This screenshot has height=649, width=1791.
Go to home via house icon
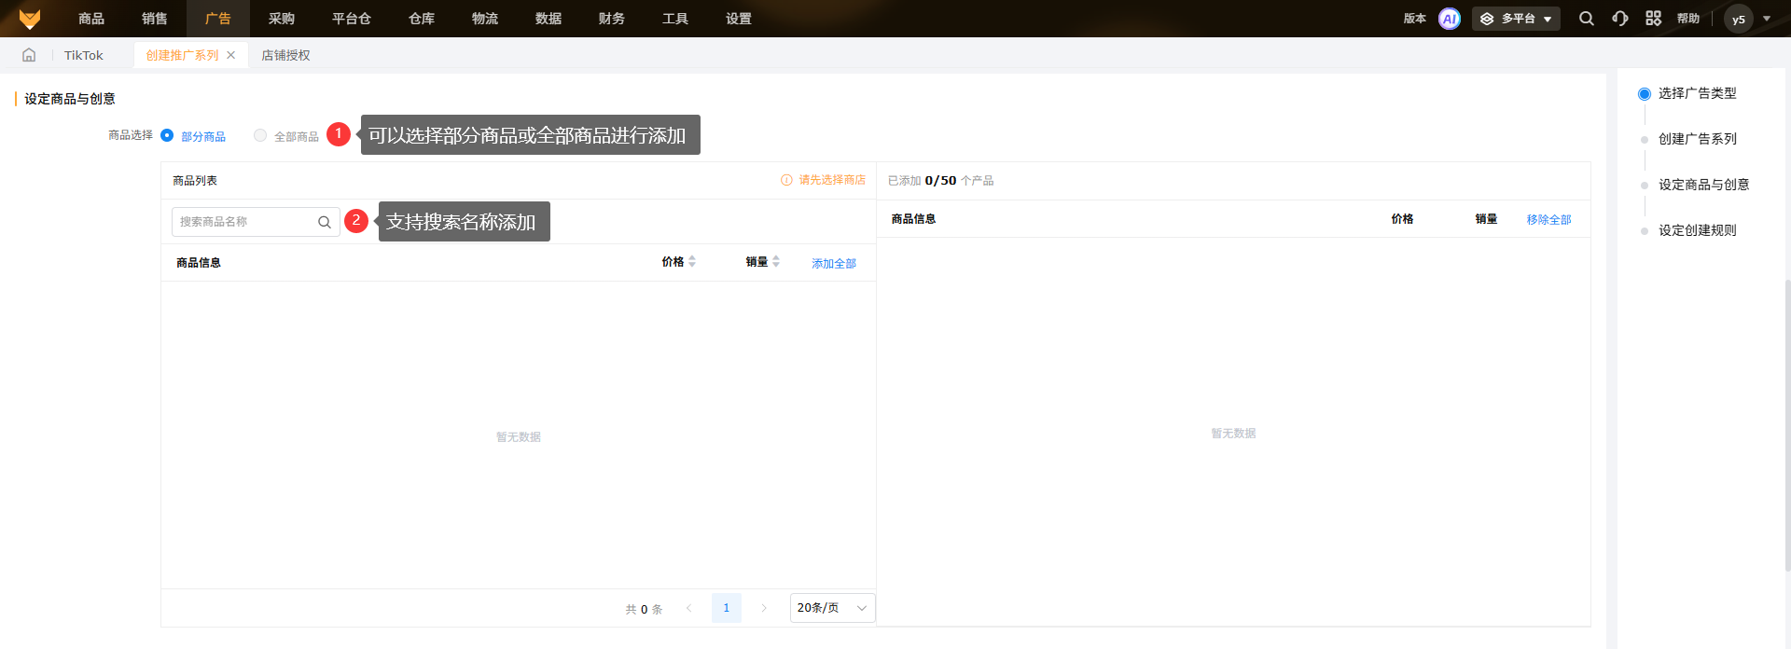coord(29,55)
